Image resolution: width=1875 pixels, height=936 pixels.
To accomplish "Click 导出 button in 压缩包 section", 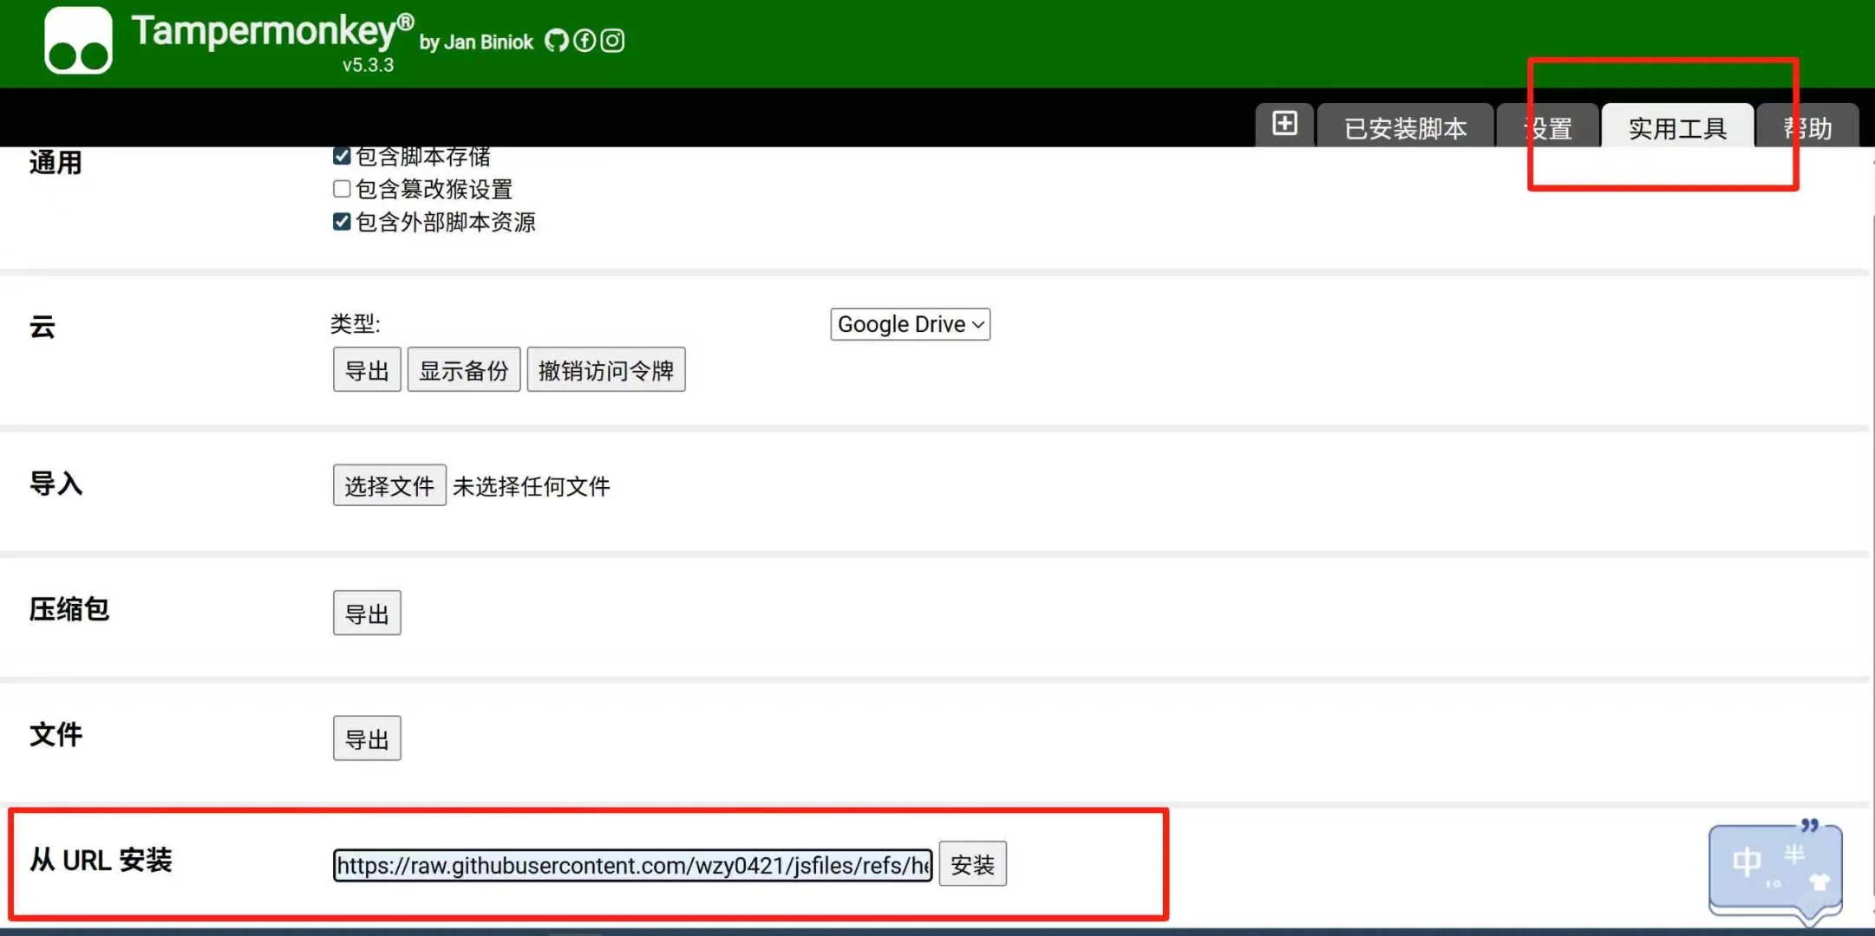I will point(367,614).
